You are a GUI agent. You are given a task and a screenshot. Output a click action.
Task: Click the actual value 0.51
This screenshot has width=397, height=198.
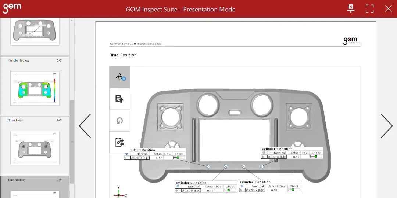[274, 190]
